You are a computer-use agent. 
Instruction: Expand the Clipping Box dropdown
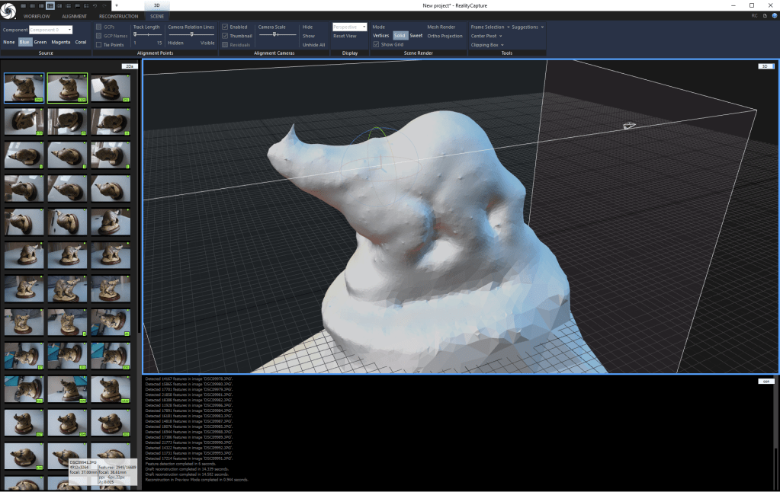[x=501, y=44]
